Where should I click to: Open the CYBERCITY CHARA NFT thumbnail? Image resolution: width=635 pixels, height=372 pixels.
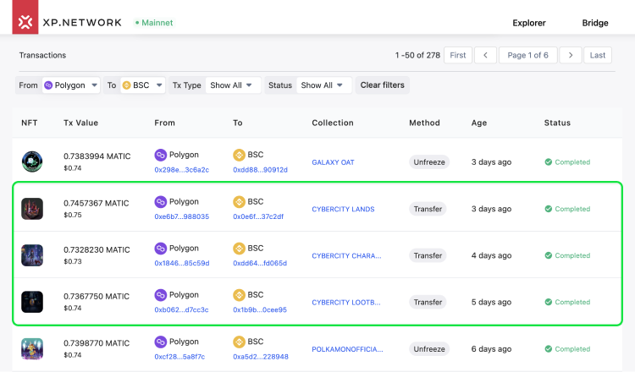point(32,255)
